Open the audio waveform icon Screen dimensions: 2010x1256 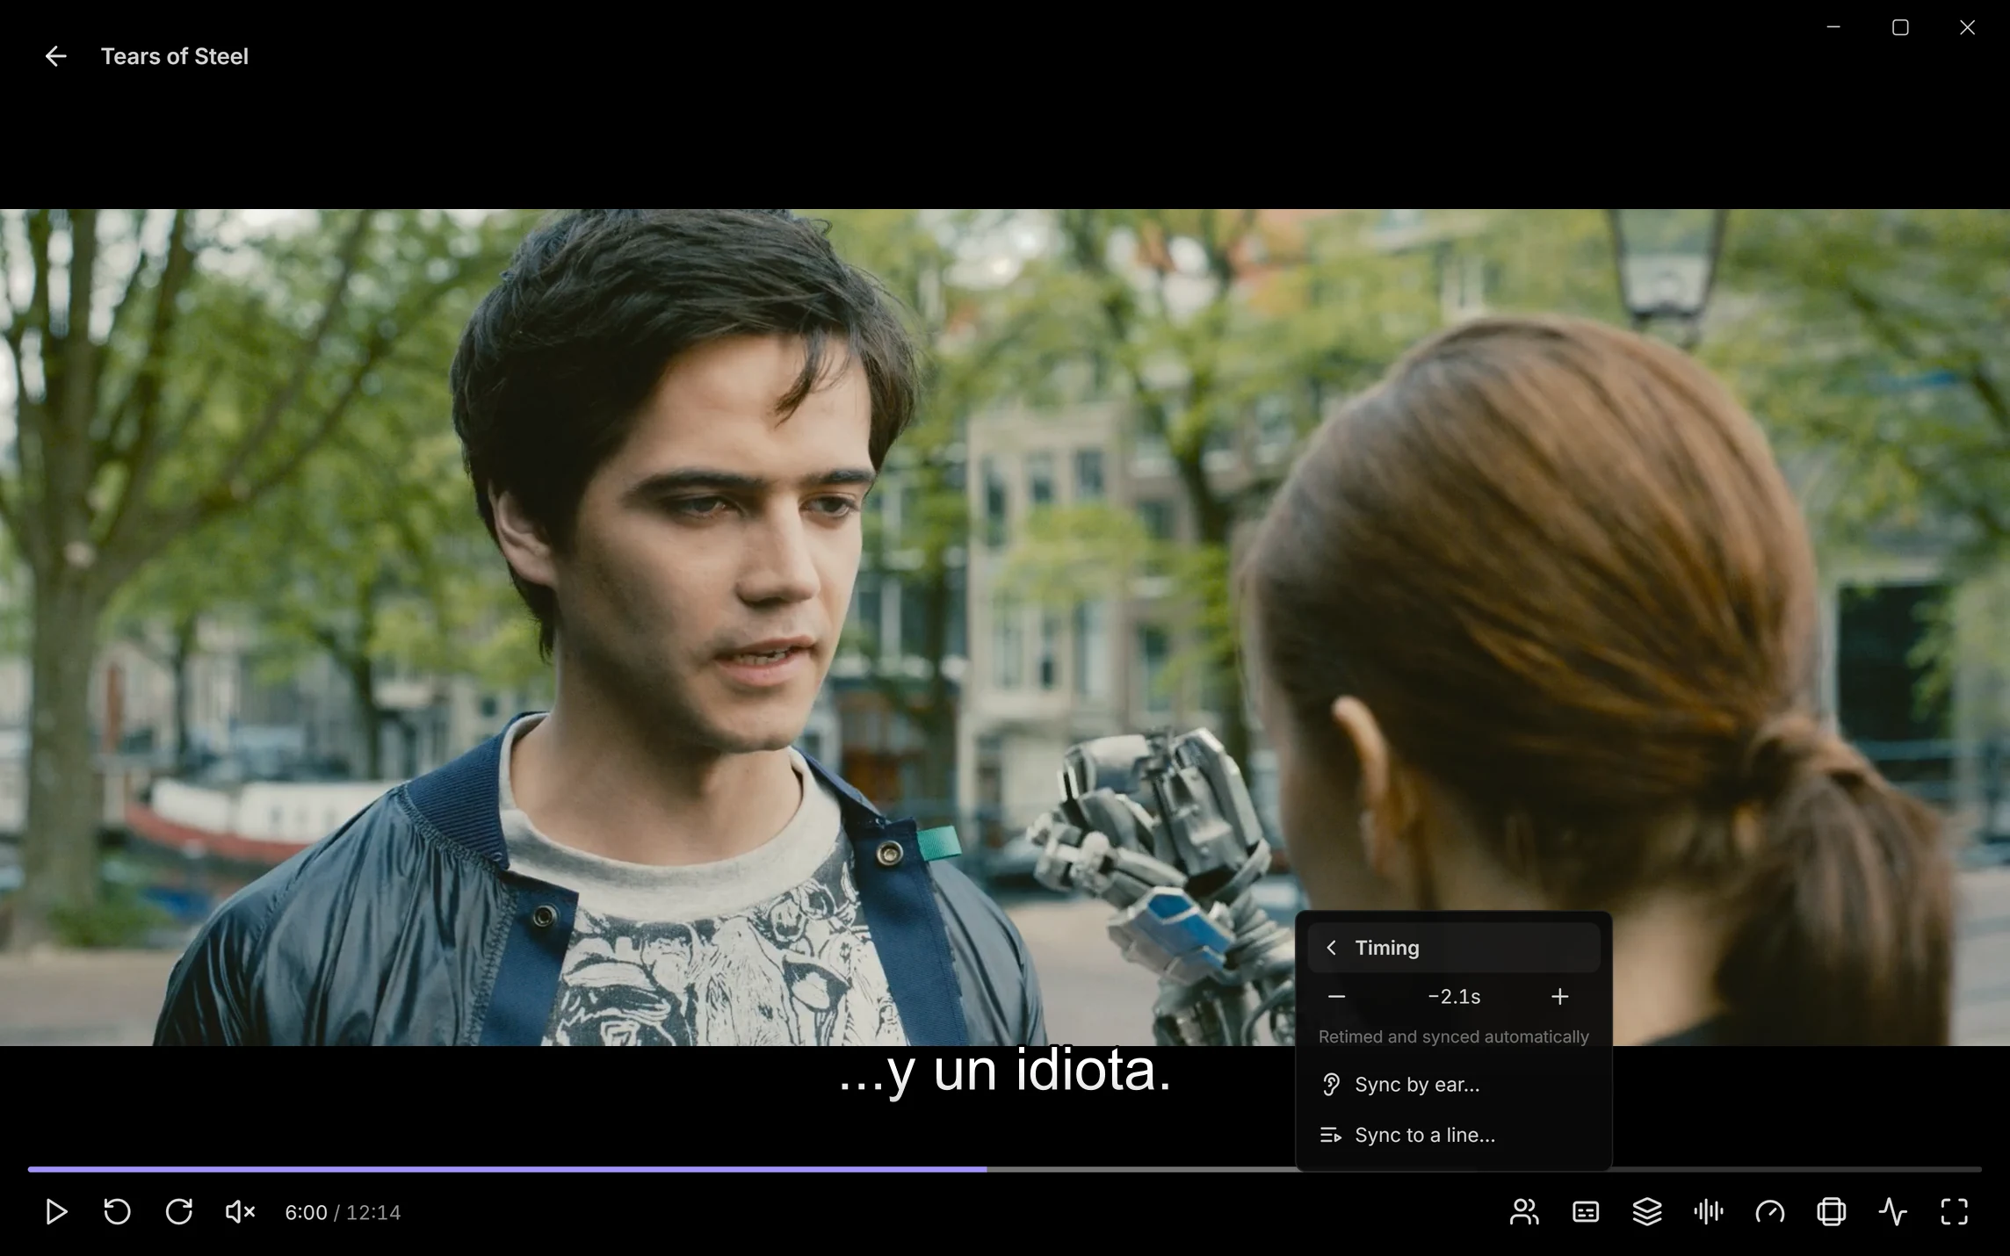click(1709, 1212)
